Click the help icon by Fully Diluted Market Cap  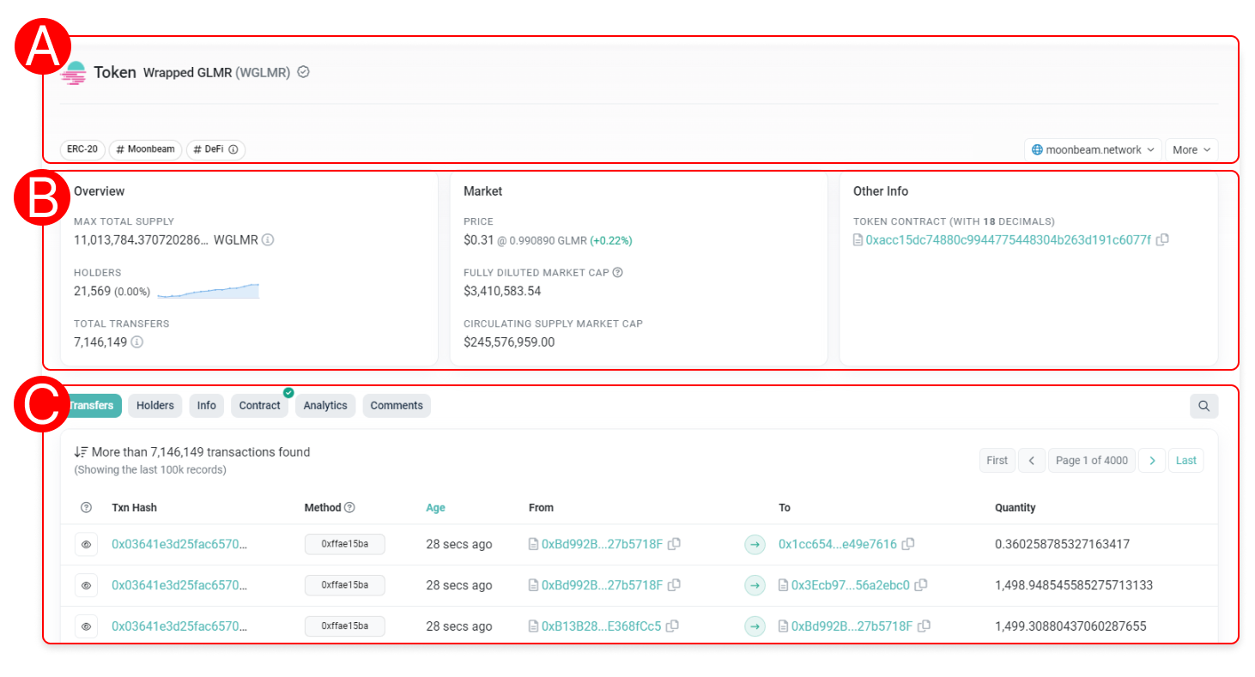click(x=617, y=273)
